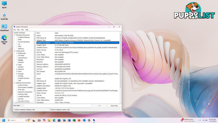
Task: Click the Find what input field
Action: click(x=58, y=106)
